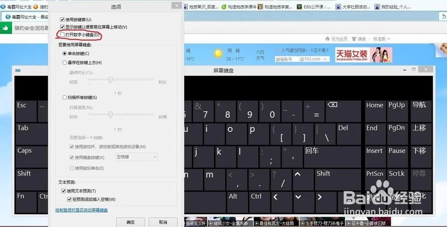The height and width of the screenshot is (227, 447).
Task: Click the 换肤 skin icon link
Action: coord(359,39)
